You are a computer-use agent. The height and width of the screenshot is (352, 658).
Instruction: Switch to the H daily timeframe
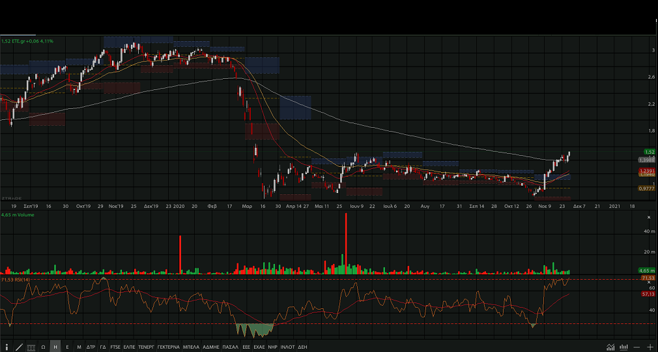click(x=55, y=347)
